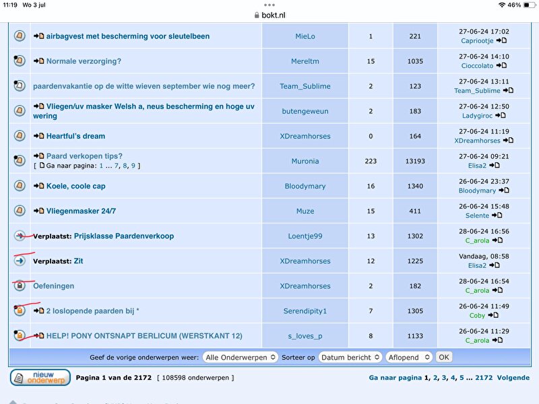This screenshot has width=539, height=404.
Task: Open author profile Bloodymary in author column
Action: pyautogui.click(x=305, y=186)
